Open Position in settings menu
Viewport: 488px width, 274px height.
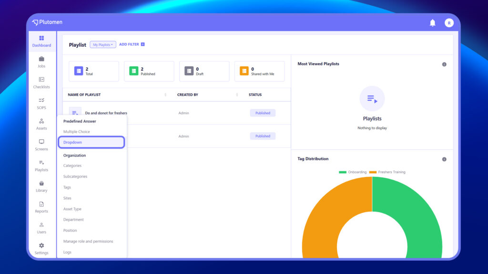[x=70, y=231]
